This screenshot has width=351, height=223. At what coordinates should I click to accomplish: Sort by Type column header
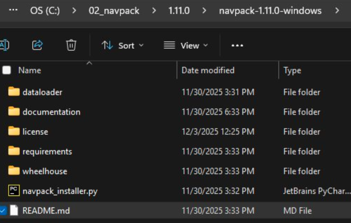292,71
